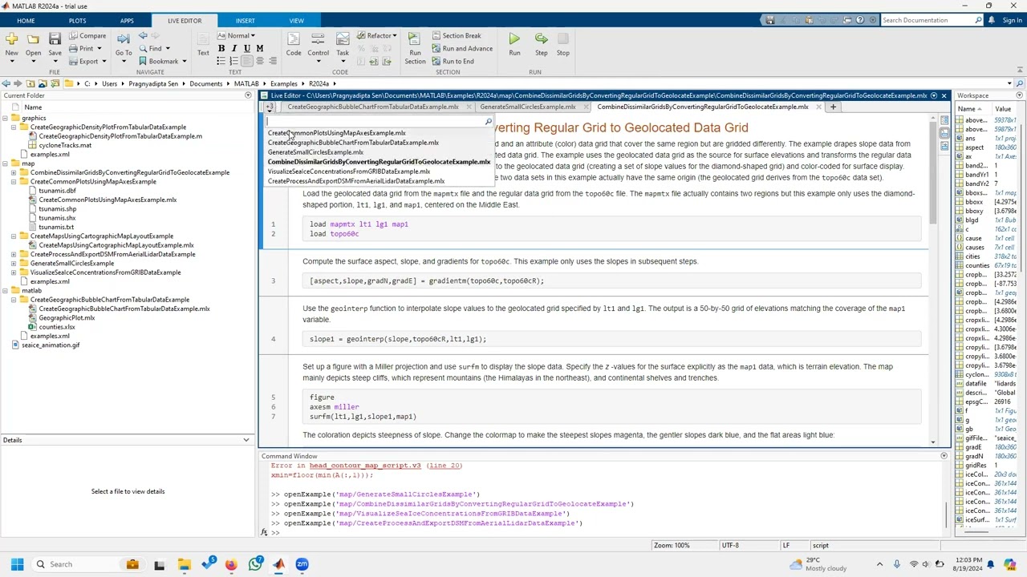This screenshot has height=577, width=1027.
Task: Click the Compare files tool
Action: point(87,35)
